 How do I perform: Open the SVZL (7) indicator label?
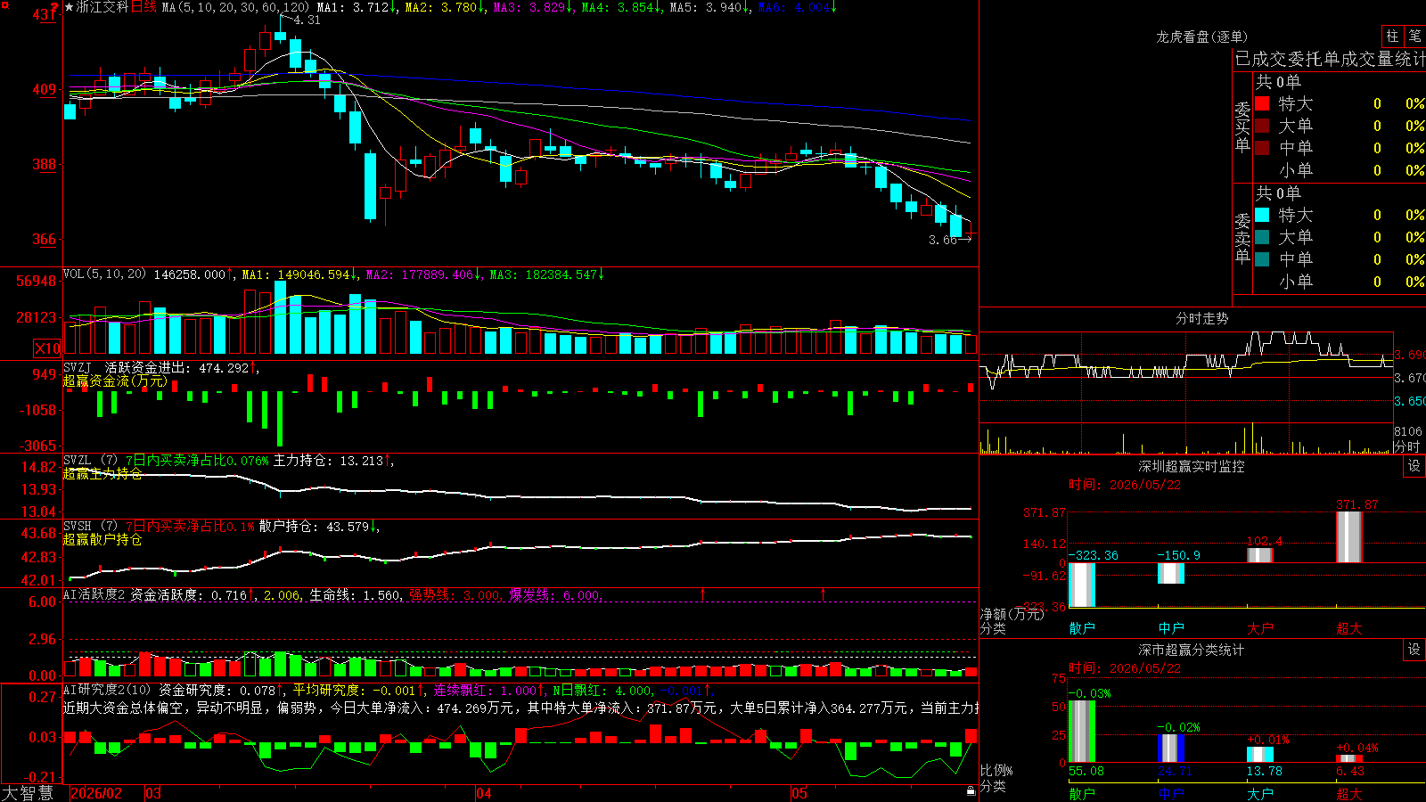click(x=90, y=461)
